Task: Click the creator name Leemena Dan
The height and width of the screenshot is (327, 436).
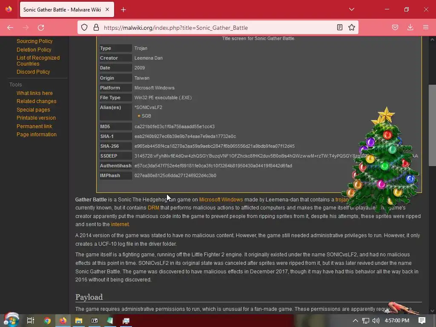Action: 149,58
